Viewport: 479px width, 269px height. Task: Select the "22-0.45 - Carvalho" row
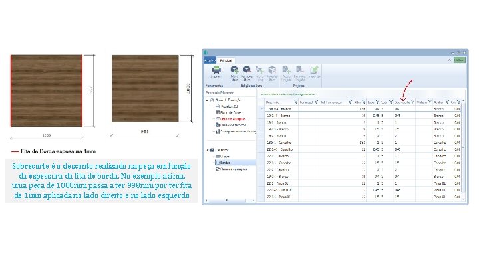(363, 149)
